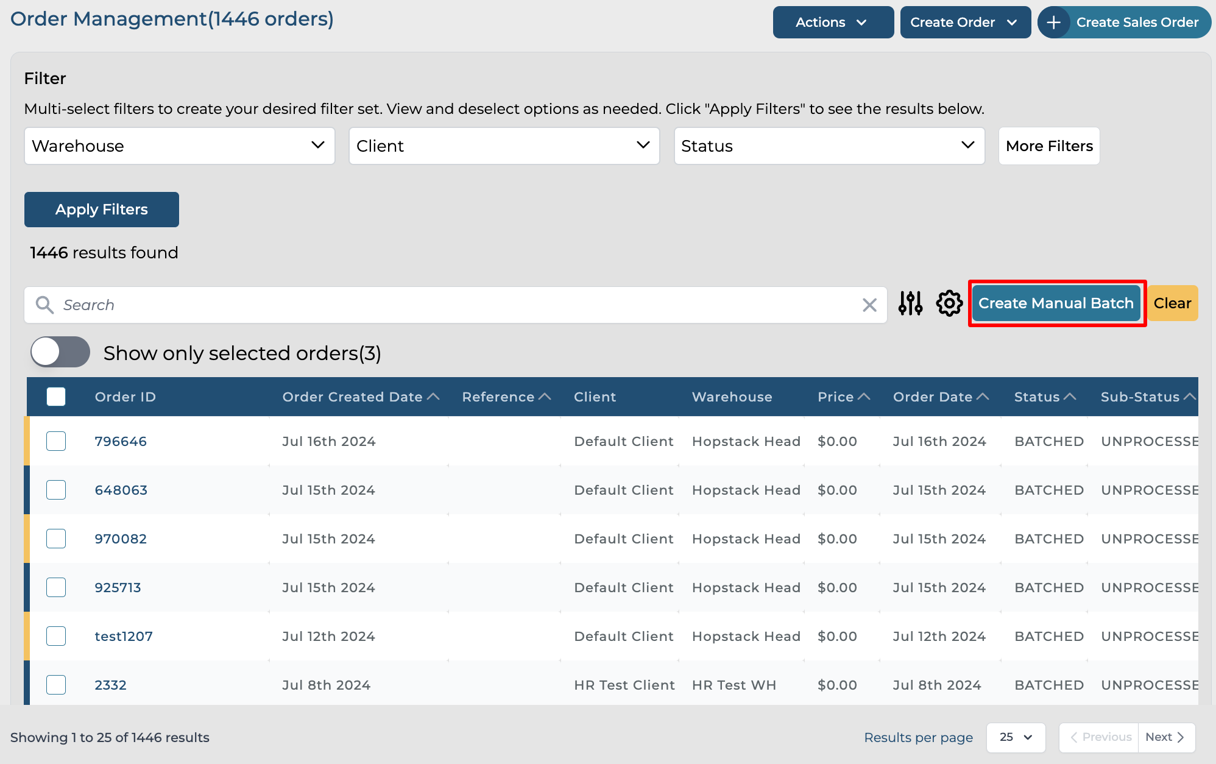The width and height of the screenshot is (1216, 764).
Task: Click the Apply Filters button
Action: [x=102, y=210]
